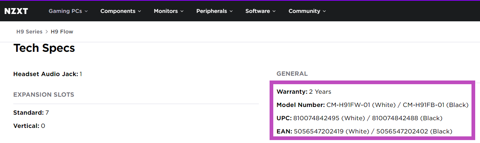Open the Software menu
Screen dimensions: 480x143
(x=260, y=11)
